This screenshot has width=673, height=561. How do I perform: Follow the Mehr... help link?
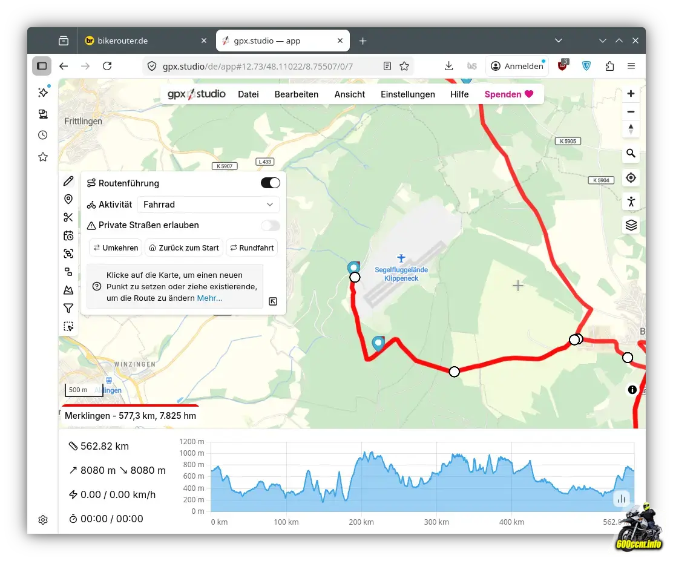pyautogui.click(x=209, y=298)
